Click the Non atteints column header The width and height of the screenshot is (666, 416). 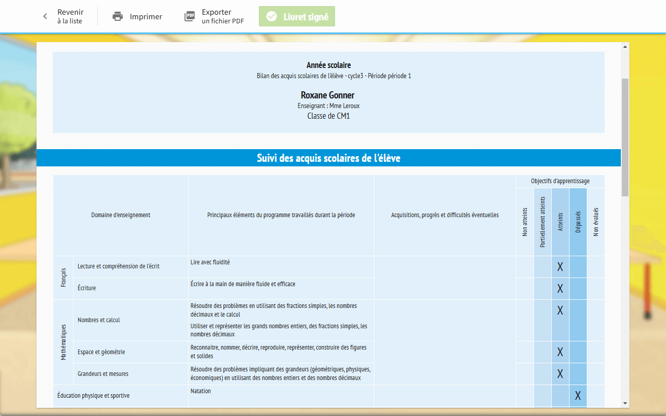[x=525, y=222]
